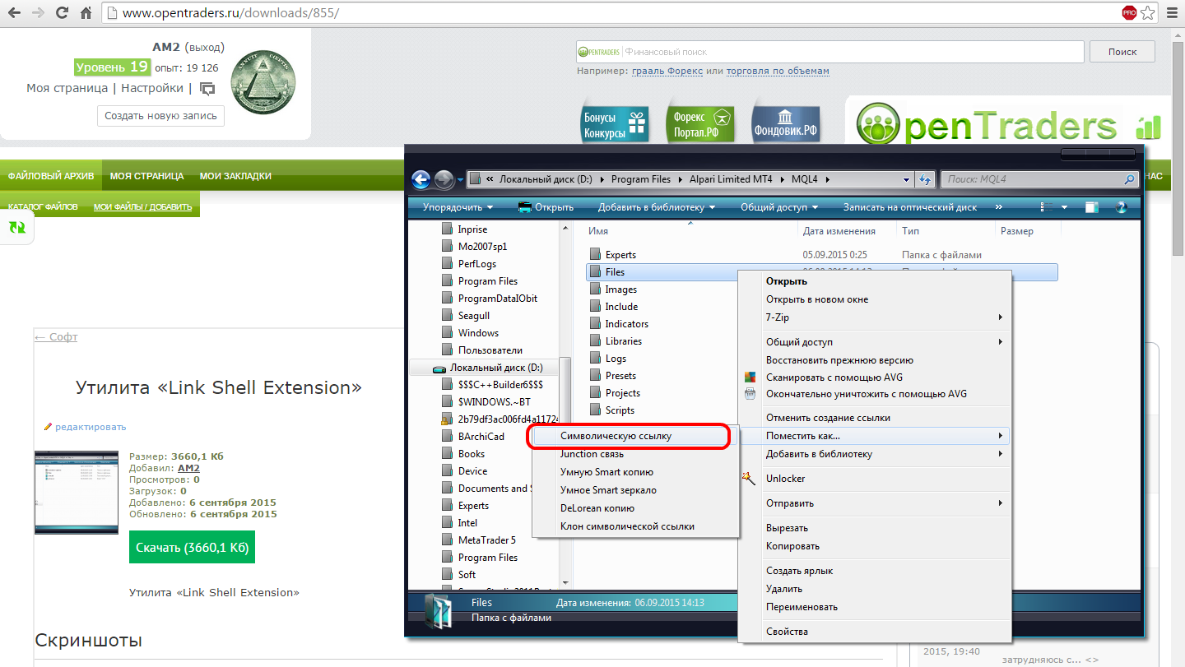Open the Добавить в библиотеку toolbar dropdown
Viewport: 1185px width, 667px height.
(657, 207)
